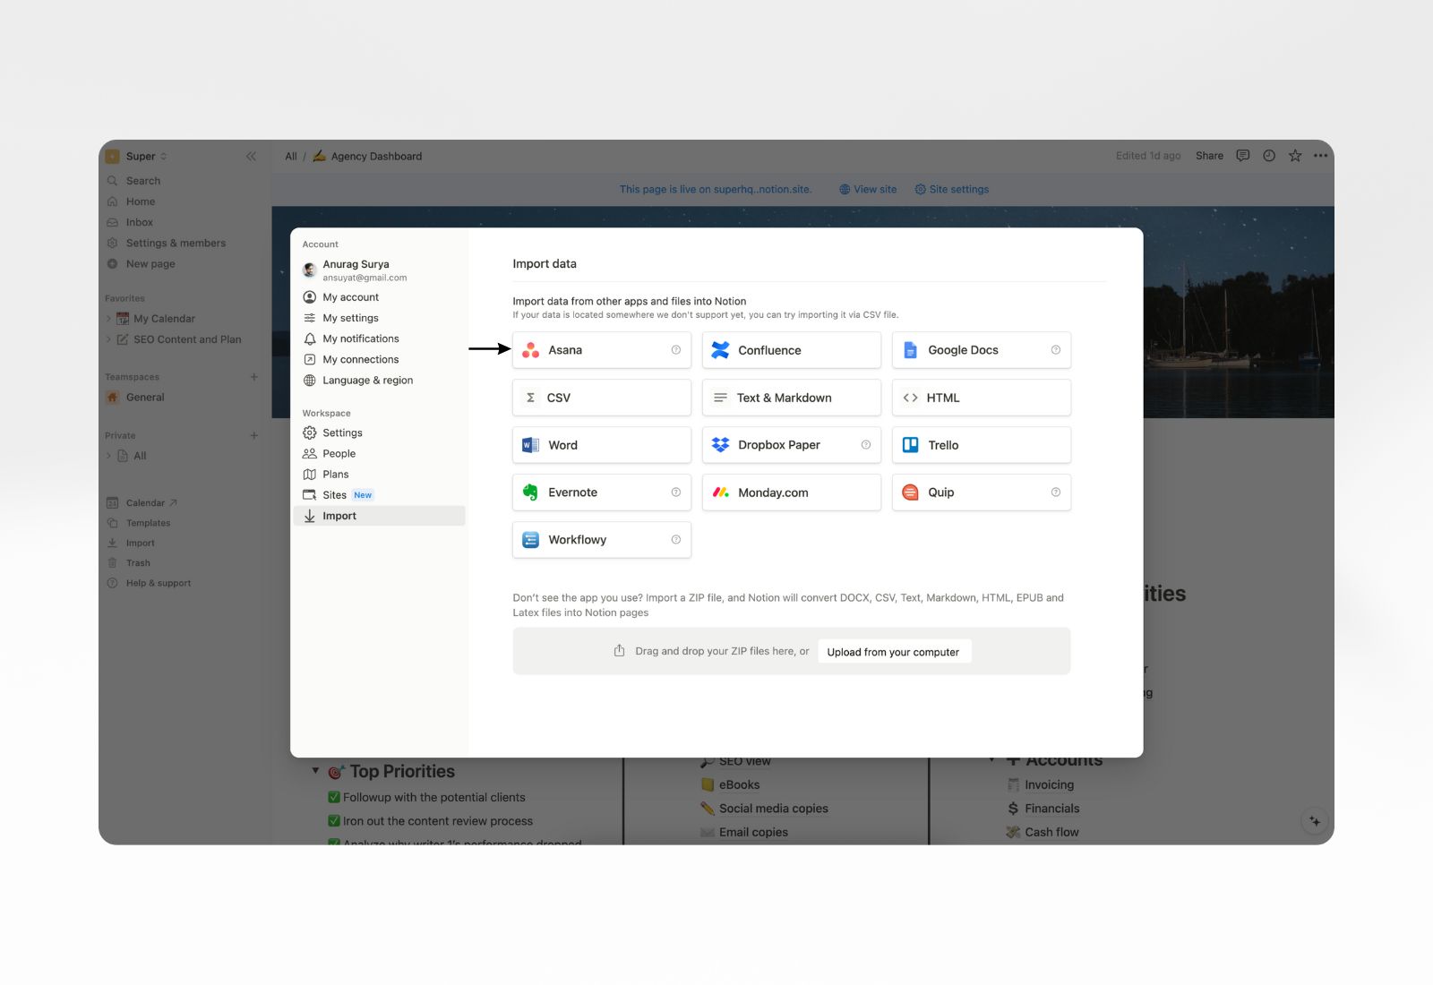Choose Text & Markdown import

tap(792, 398)
